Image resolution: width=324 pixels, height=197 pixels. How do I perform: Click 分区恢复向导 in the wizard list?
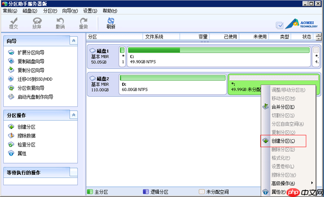(31, 88)
